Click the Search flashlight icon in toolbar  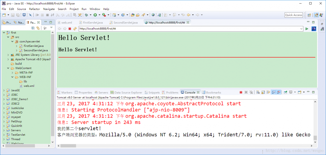coord(143,15)
